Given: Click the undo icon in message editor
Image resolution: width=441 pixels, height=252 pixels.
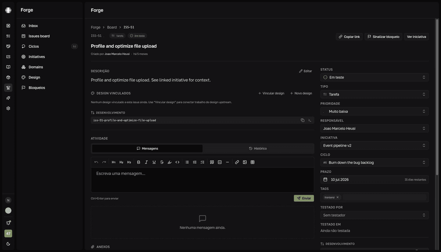Looking at the screenshot, I should point(96,162).
